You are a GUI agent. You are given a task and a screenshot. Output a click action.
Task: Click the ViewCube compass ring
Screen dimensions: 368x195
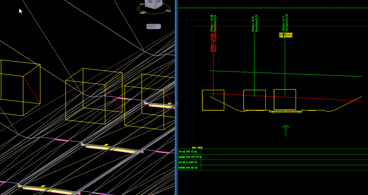tap(155, 14)
